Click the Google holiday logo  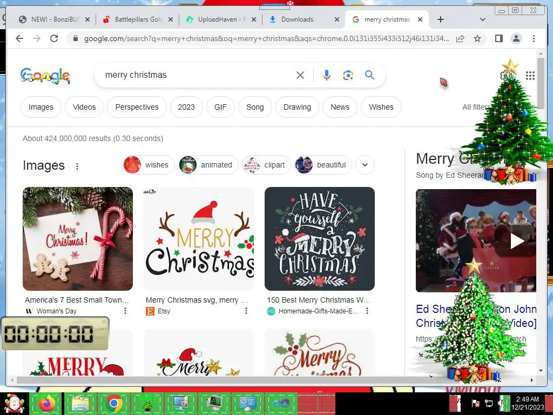(45, 76)
